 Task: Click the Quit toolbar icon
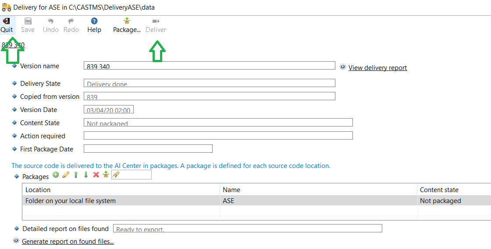[7, 21]
